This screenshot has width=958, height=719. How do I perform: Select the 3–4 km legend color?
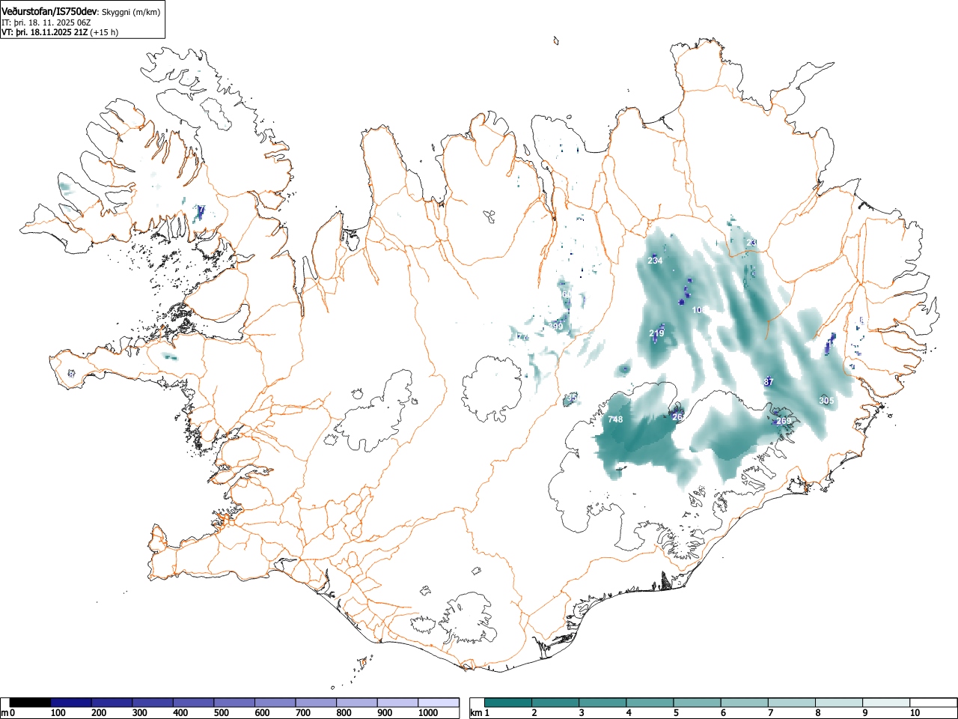(x=602, y=703)
